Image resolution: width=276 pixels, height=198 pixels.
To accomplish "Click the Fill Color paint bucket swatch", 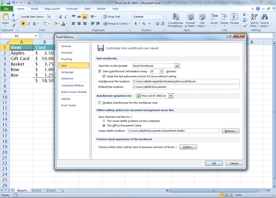I will [x=56, y=23].
